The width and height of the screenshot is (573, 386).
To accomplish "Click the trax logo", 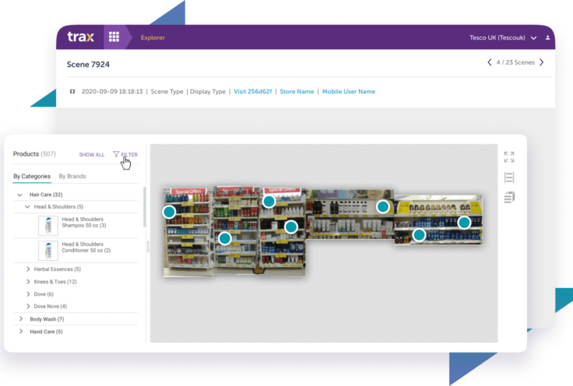I will tap(81, 37).
